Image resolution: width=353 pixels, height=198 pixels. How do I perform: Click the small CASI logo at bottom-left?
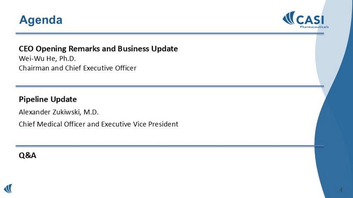(8, 188)
